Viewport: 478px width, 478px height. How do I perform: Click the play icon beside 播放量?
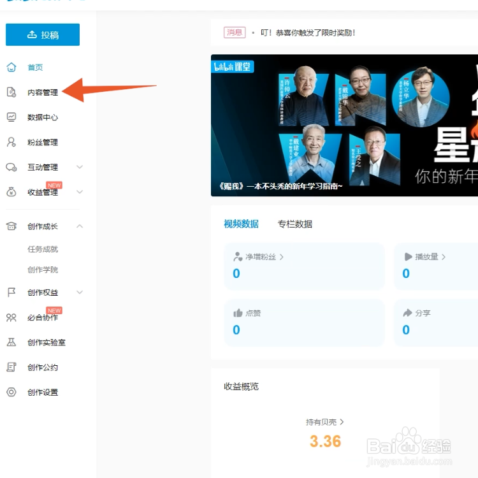click(408, 257)
